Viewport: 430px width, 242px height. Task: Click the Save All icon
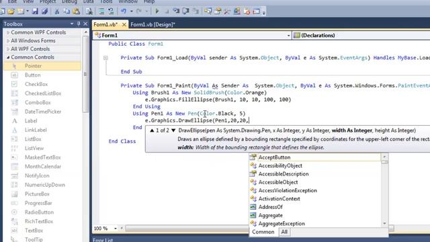pos(44,11)
